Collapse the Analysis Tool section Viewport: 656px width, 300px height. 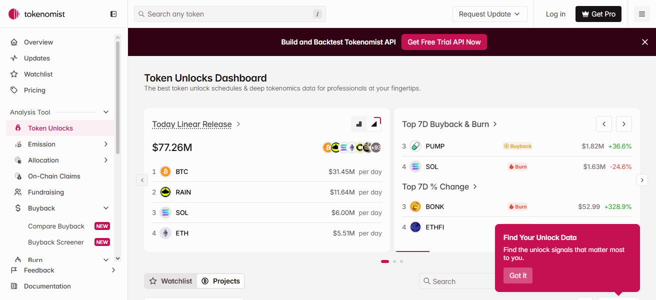click(x=105, y=112)
